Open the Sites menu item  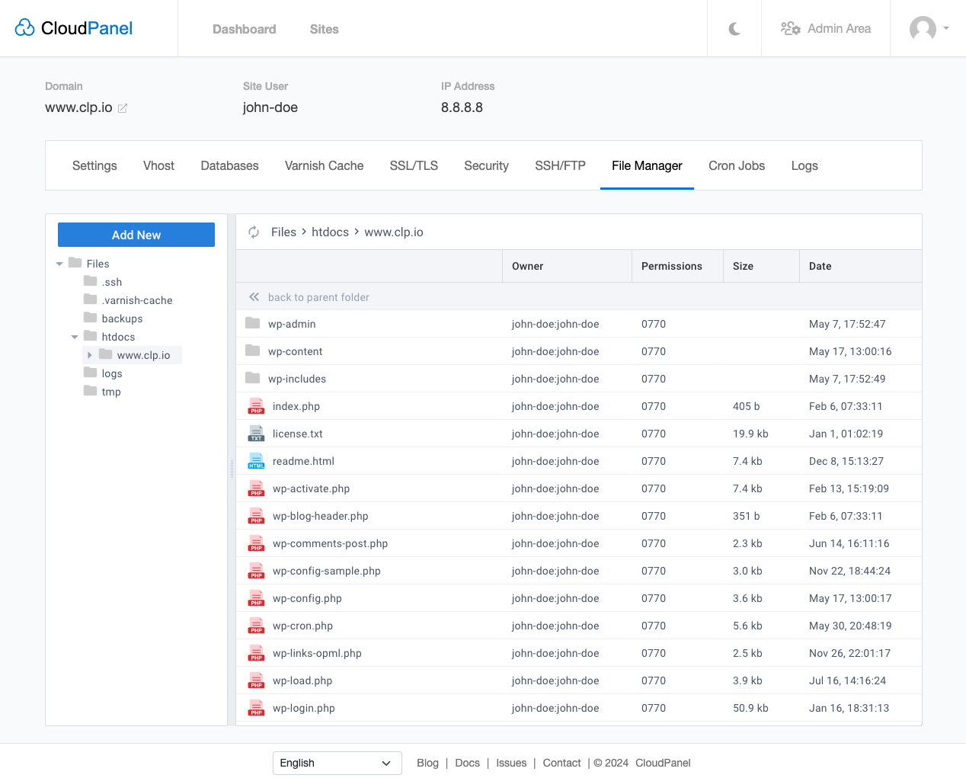[324, 29]
